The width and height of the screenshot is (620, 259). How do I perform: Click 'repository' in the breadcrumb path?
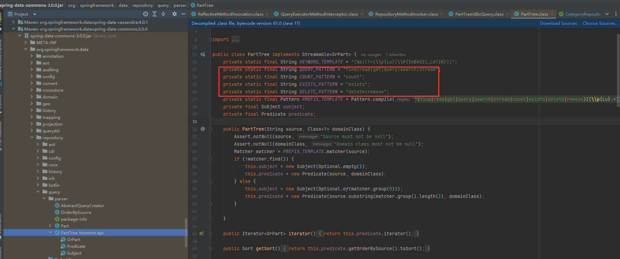click(x=142, y=5)
